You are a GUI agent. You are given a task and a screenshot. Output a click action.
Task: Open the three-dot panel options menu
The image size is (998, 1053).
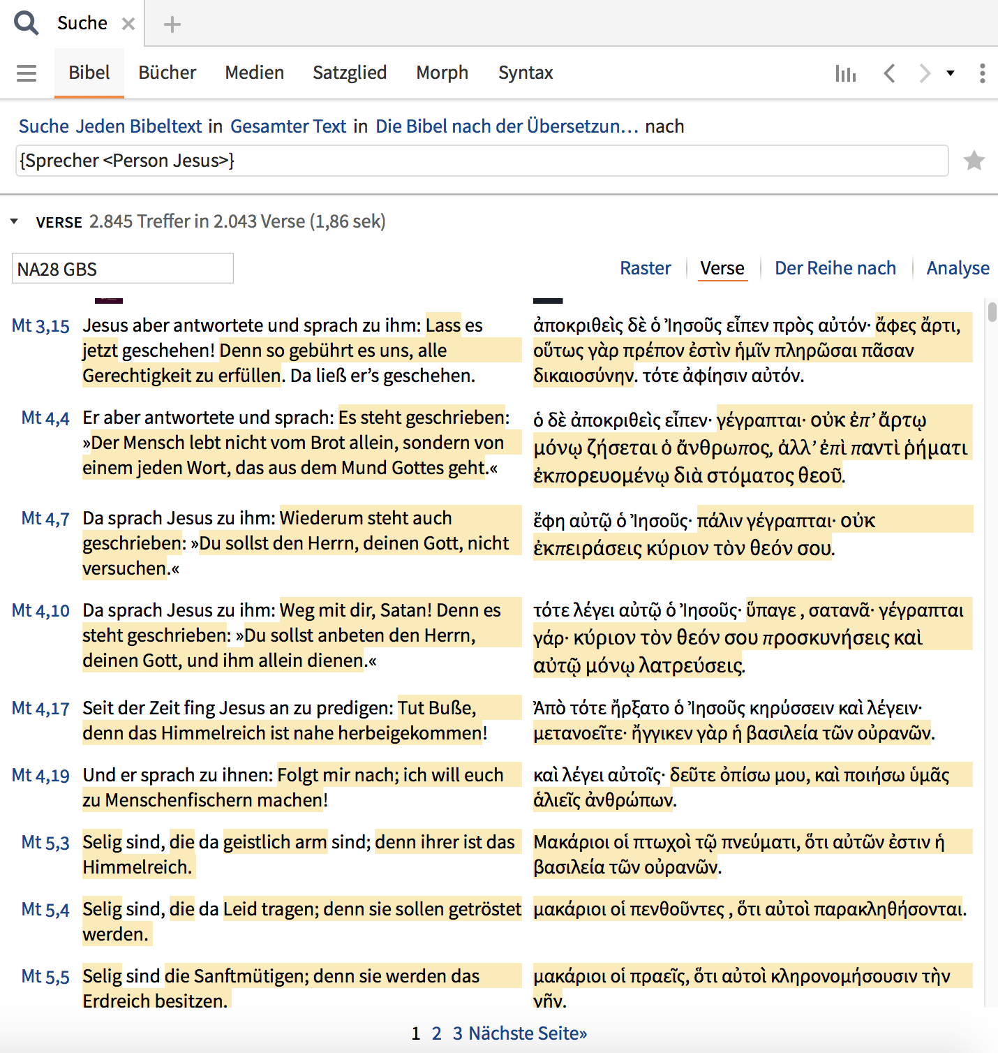coord(982,73)
